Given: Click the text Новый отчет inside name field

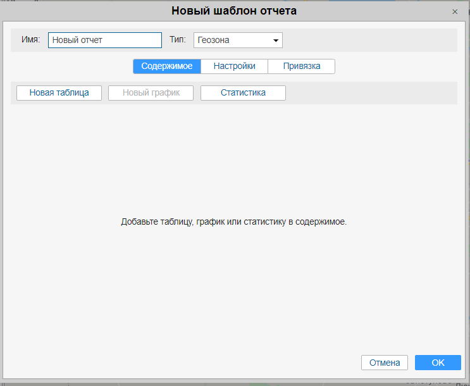Looking at the screenshot, I should point(77,40).
